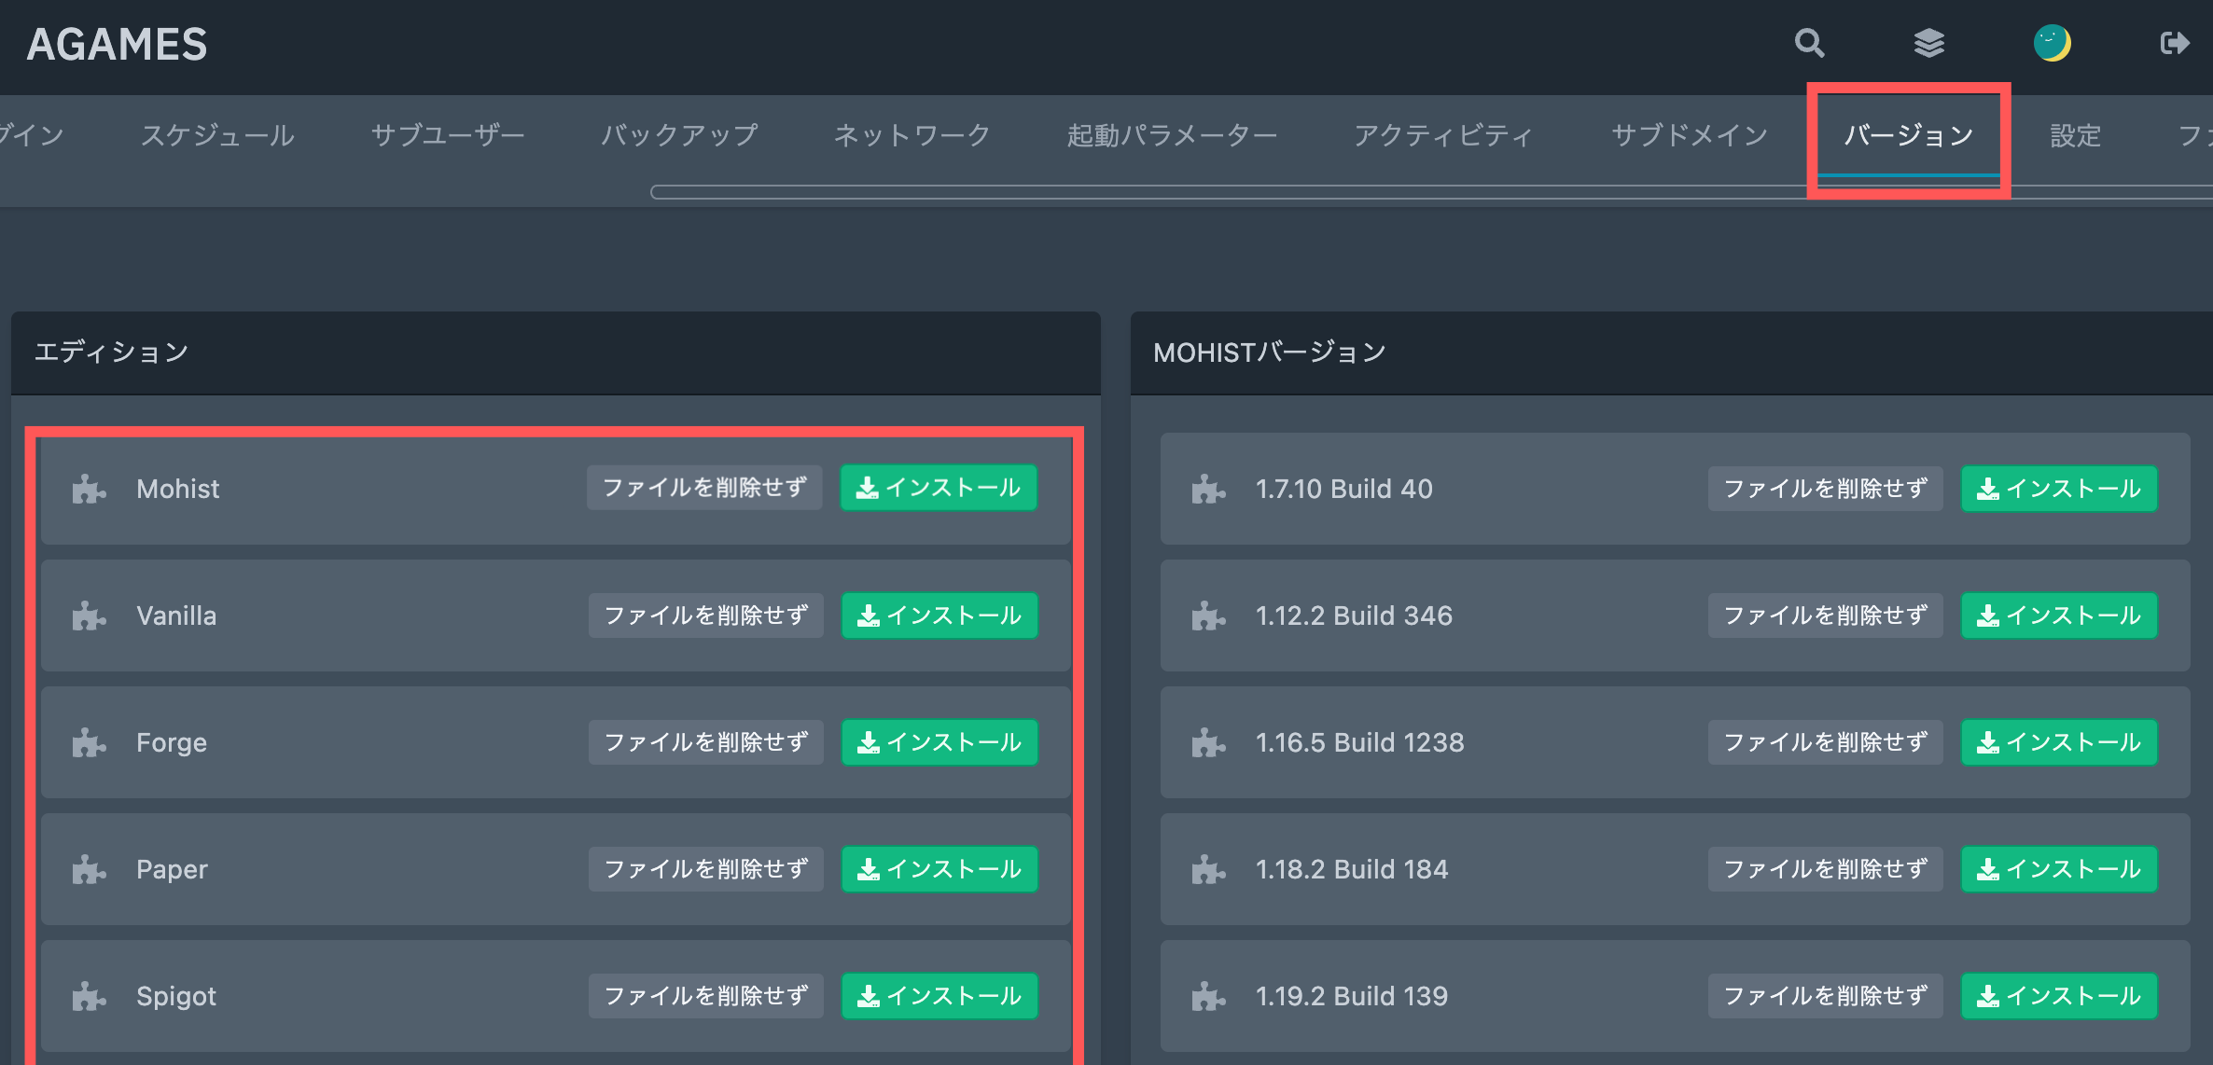Click the logout arrow icon
The image size is (2213, 1065).
[x=2174, y=43]
